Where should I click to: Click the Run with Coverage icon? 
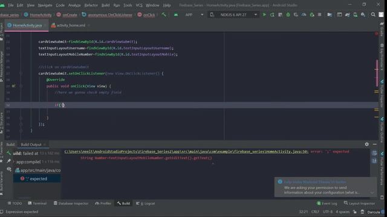tap(296, 14)
